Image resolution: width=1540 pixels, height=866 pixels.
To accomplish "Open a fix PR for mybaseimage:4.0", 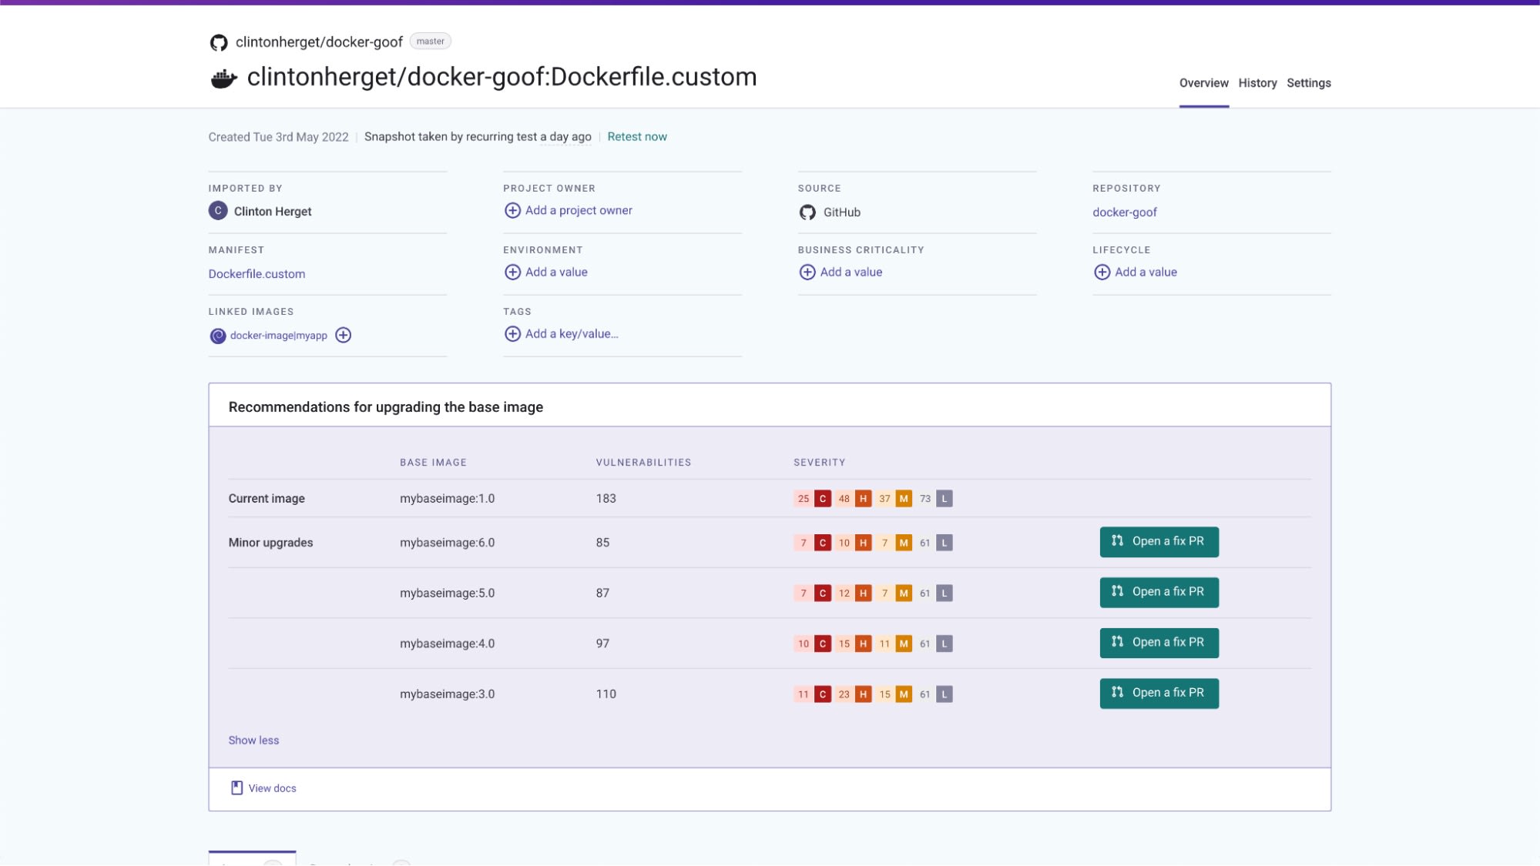I will (1159, 643).
